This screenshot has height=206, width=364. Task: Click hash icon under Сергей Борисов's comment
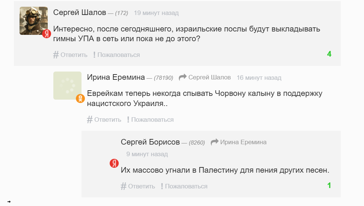point(124,186)
